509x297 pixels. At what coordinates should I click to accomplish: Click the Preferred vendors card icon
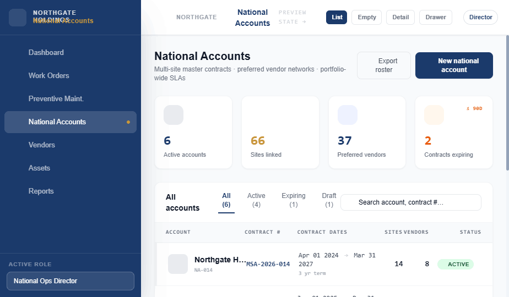[x=348, y=115]
